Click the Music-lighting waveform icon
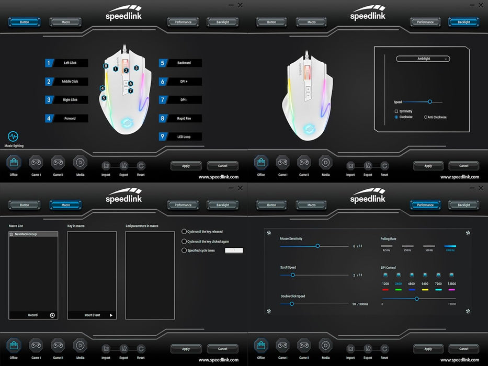This screenshot has height=366, width=488. tap(13, 137)
